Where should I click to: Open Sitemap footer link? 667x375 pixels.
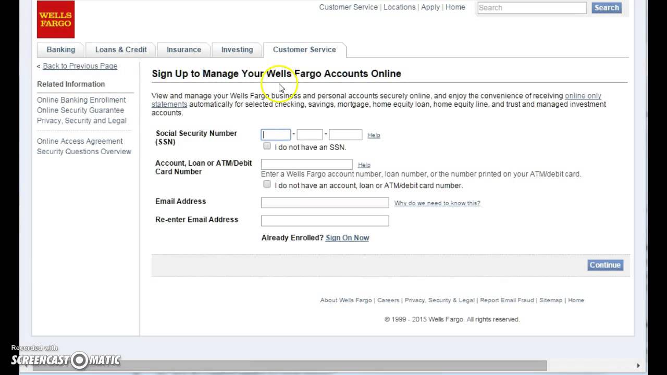[551, 300]
